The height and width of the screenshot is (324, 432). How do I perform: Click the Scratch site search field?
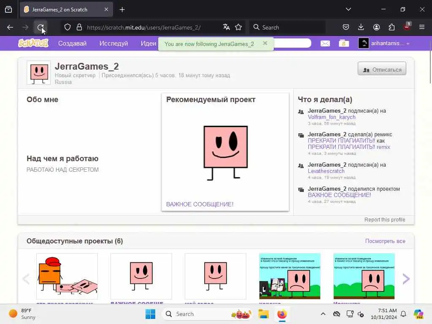[x=293, y=43]
